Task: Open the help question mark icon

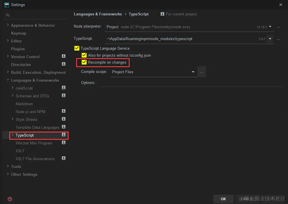Action: coord(10,199)
